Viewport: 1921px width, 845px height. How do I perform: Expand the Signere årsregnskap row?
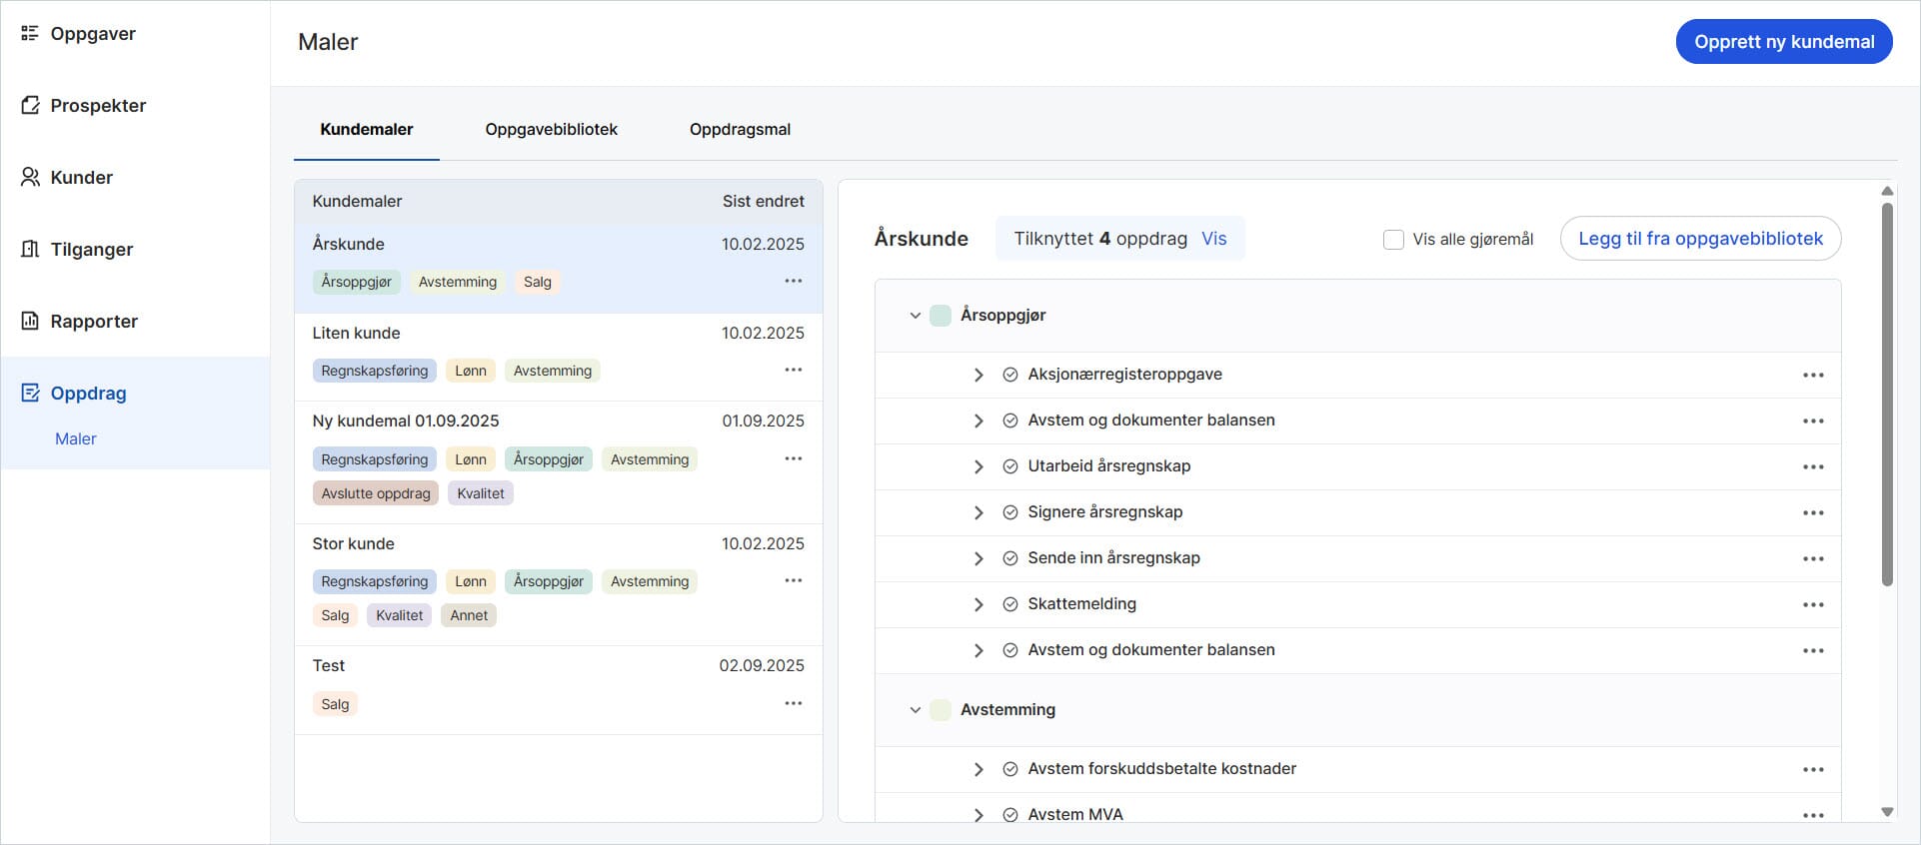point(978,512)
